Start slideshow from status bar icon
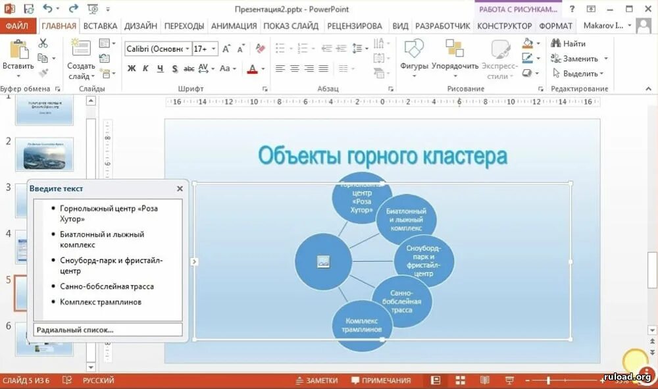The image size is (658, 389). 509,380
